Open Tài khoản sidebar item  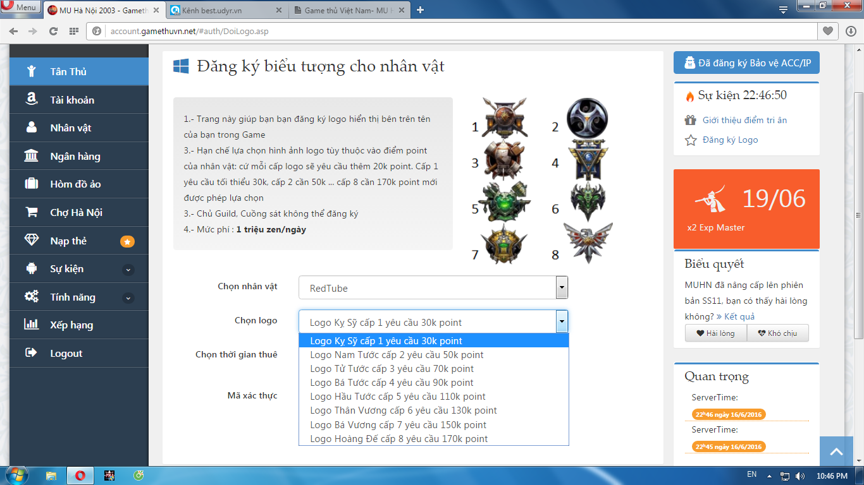point(79,100)
